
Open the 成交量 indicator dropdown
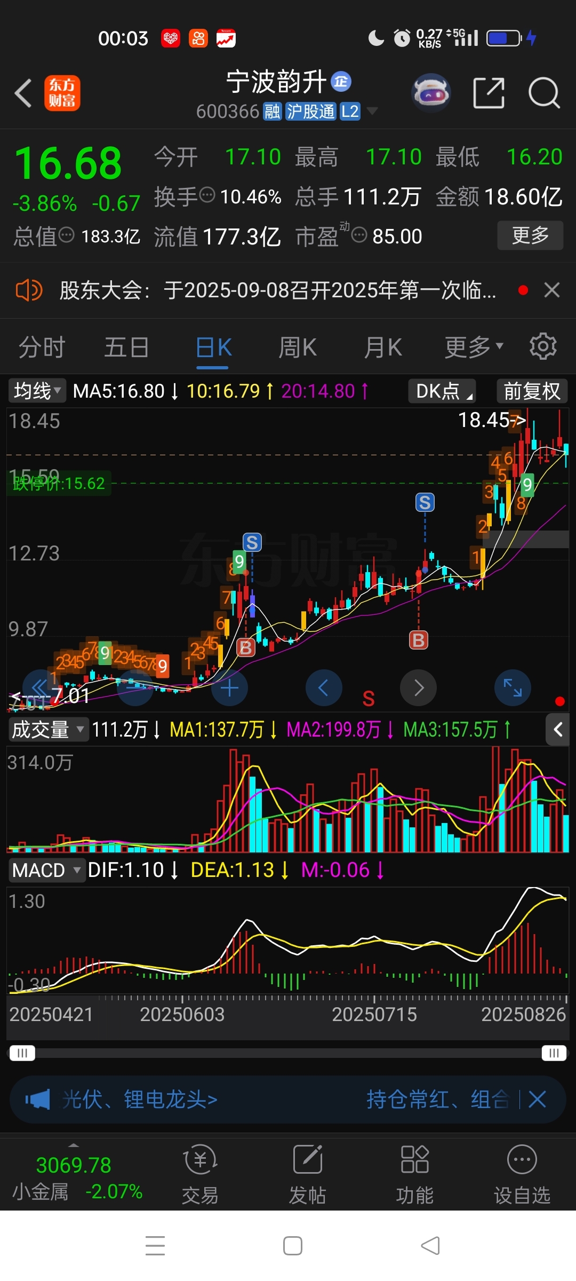48,729
